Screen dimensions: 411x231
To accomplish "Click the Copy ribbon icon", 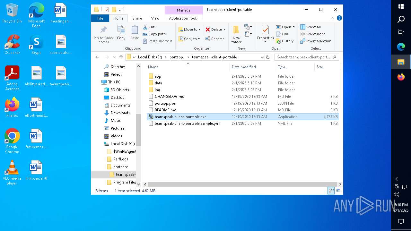I will point(121,32).
